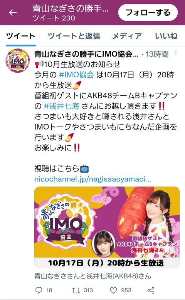Share the tweet using share icon
The width and height of the screenshot is (185, 300).
pyautogui.click(x=151, y=290)
